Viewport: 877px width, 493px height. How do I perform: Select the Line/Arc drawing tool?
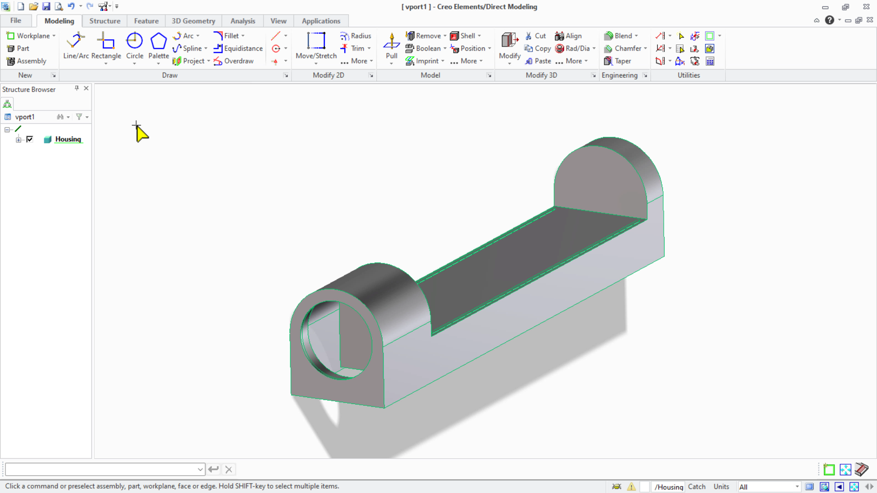[76, 46]
